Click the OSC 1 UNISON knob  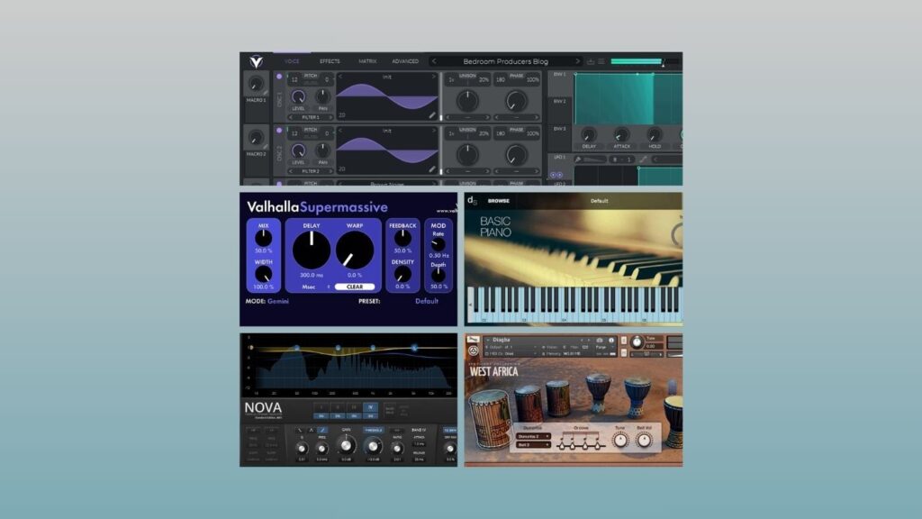tap(467, 101)
